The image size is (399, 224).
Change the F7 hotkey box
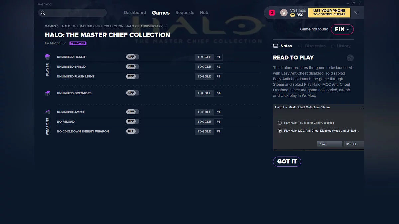(218, 131)
